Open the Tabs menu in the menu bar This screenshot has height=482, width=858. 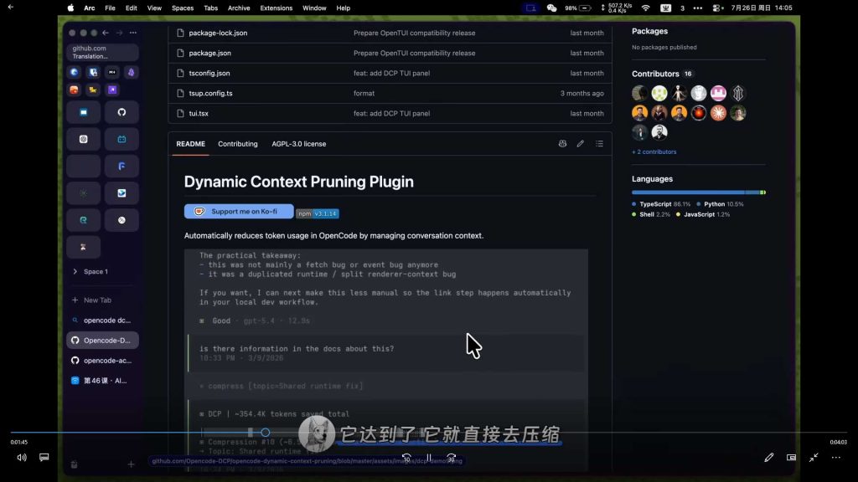point(210,8)
